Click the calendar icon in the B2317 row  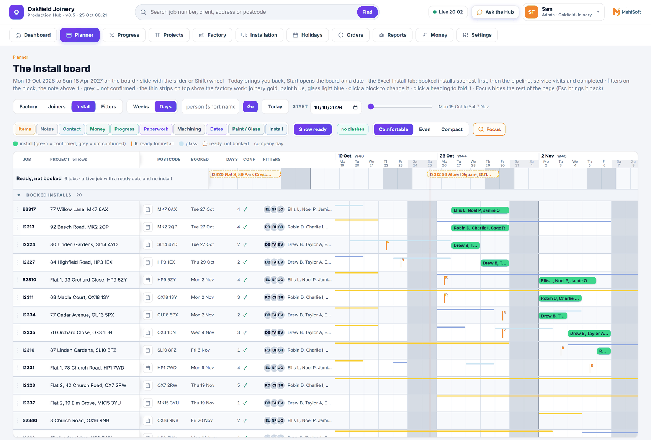[x=148, y=209]
